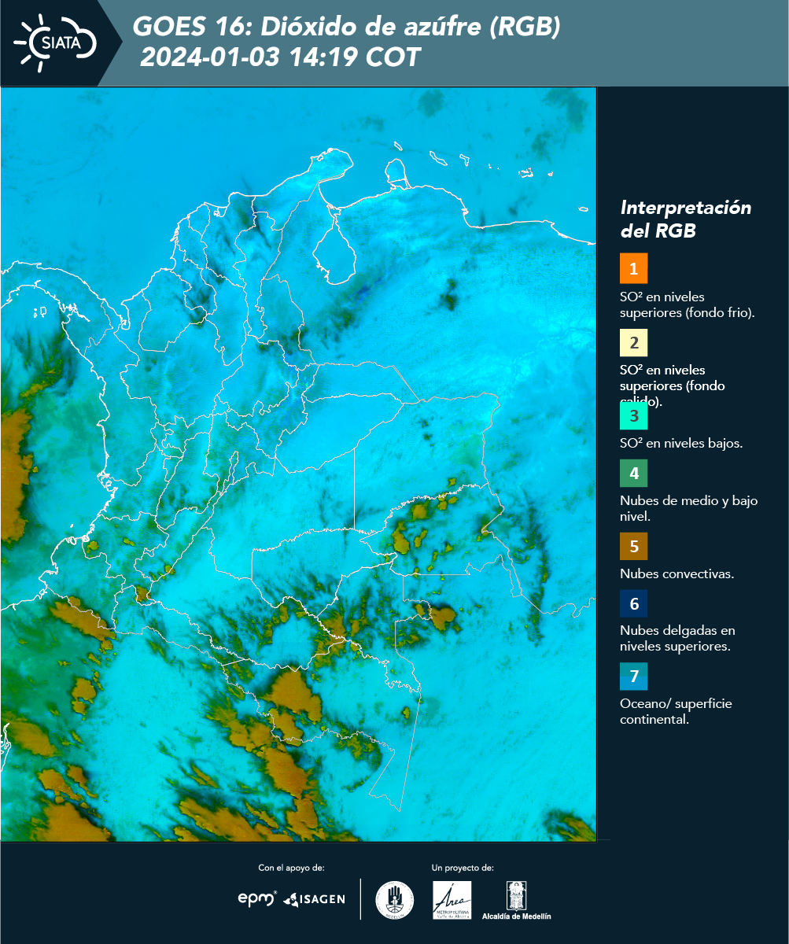Open the ISAGEN sponsor logo

pyautogui.click(x=314, y=899)
